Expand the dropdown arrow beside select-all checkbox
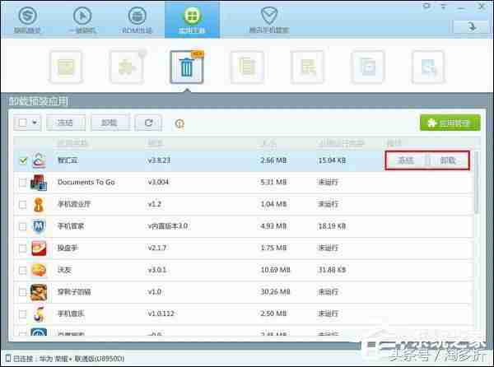Image resolution: width=494 pixels, height=367 pixels. (x=35, y=123)
